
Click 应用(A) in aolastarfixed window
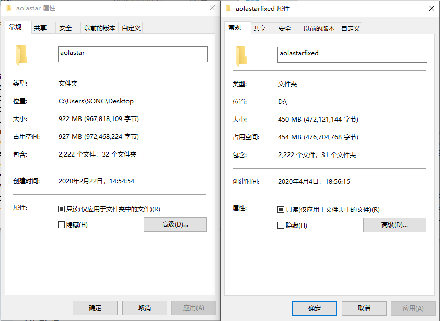click(x=413, y=308)
